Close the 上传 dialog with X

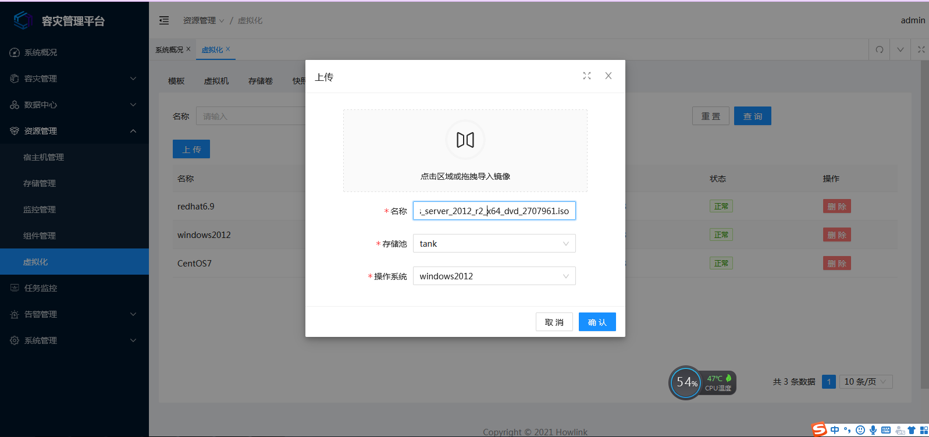608,76
